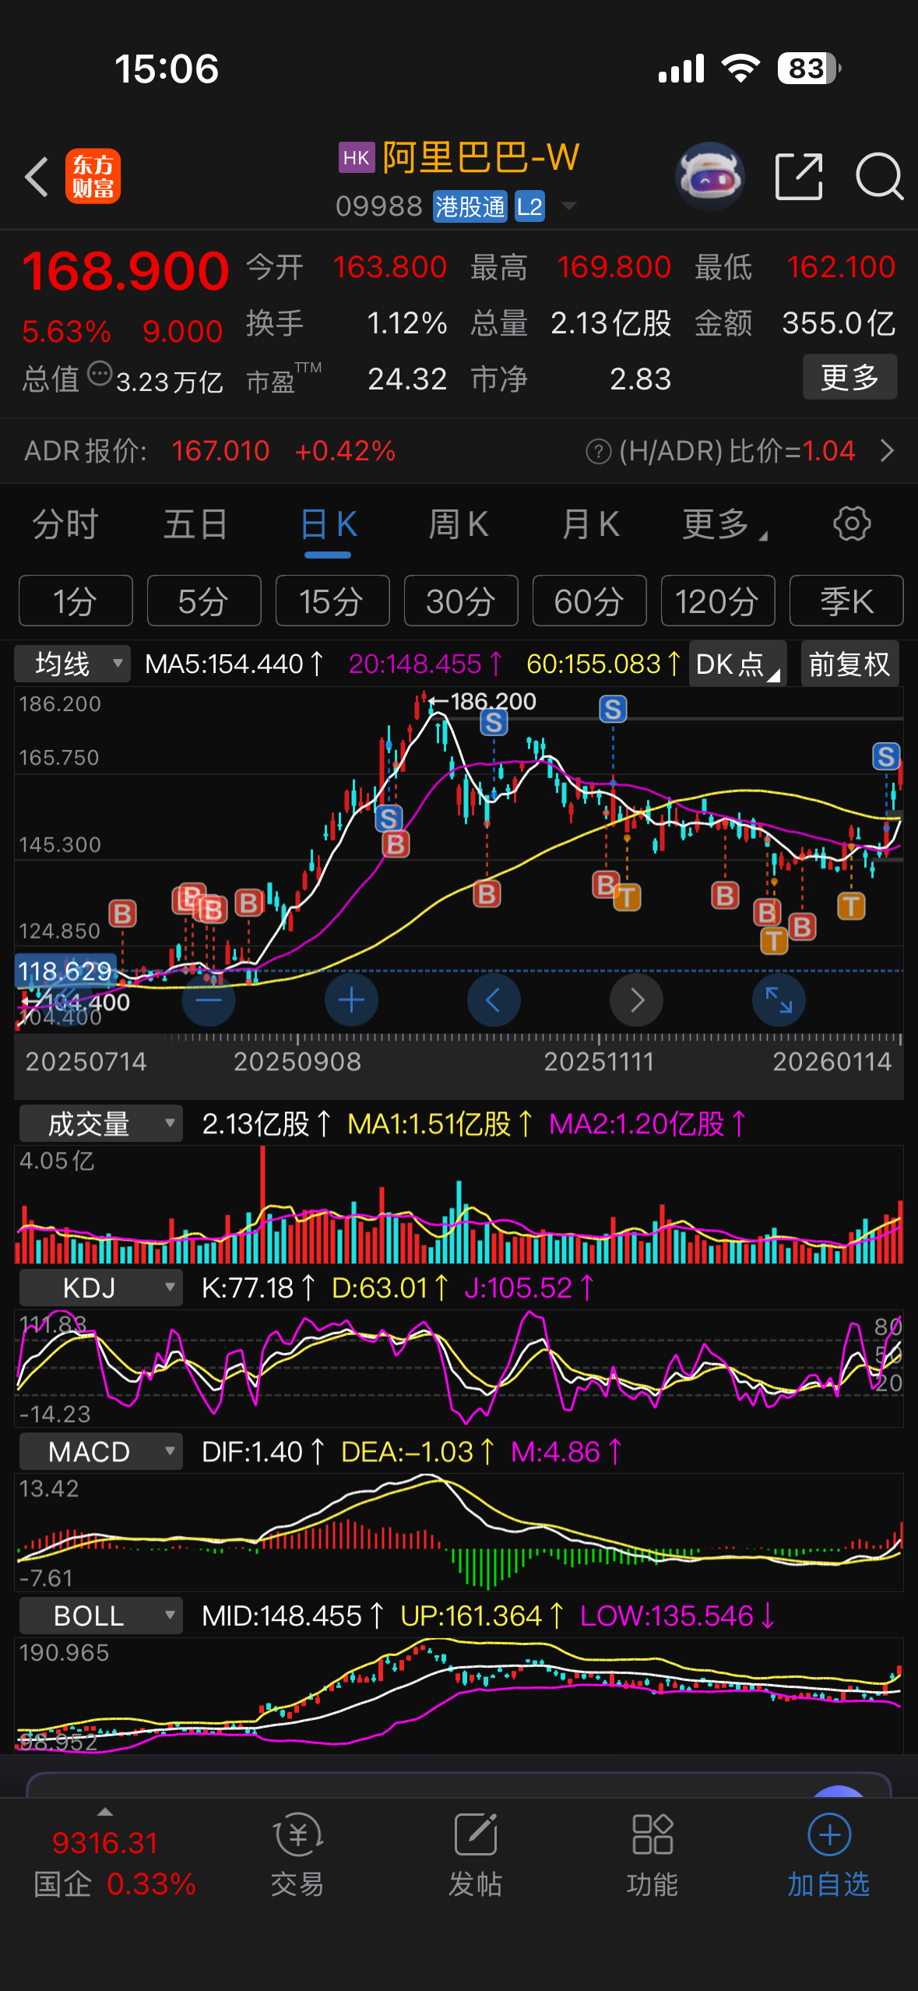Tap the HK market badge
Image resolution: width=918 pixels, height=1991 pixels.
pyautogui.click(x=357, y=157)
